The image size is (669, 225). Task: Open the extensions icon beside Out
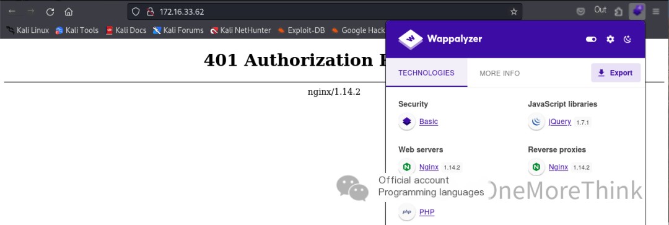(618, 12)
